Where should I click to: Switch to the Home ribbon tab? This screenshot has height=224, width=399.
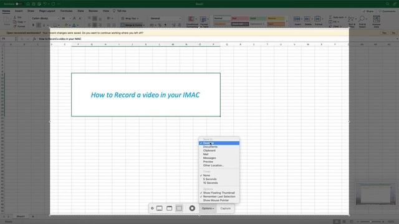pos(6,11)
